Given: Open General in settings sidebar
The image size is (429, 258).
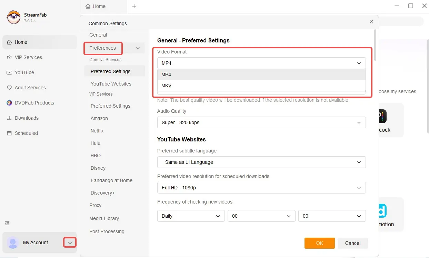Looking at the screenshot, I should coord(98,35).
